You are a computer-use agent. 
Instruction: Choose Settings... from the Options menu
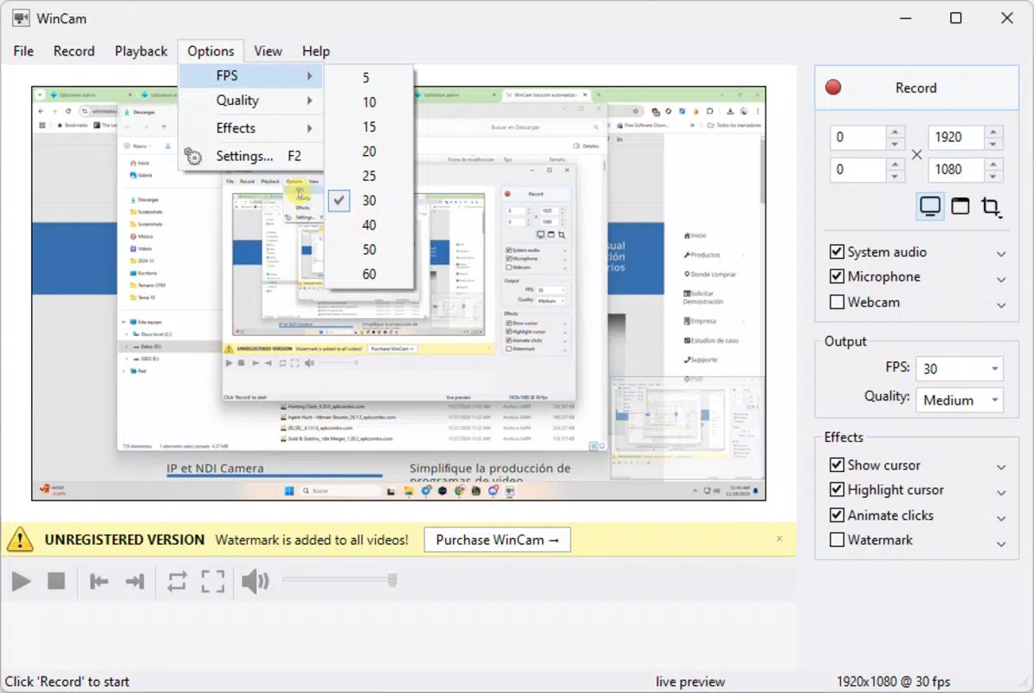[251, 156]
